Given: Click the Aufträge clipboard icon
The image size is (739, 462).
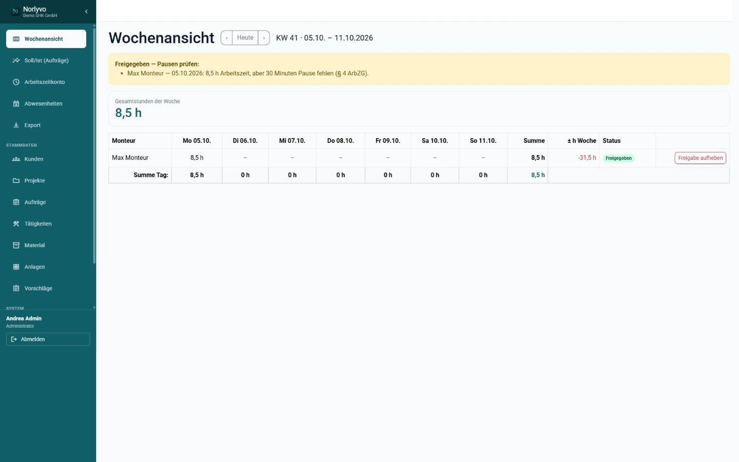Looking at the screenshot, I should pyautogui.click(x=16, y=202).
